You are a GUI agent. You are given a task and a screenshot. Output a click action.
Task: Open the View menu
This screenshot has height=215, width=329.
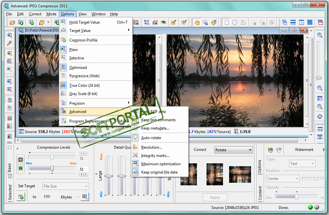point(82,14)
